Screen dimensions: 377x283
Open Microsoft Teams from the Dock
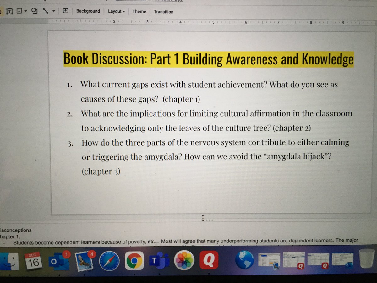pos(159,261)
